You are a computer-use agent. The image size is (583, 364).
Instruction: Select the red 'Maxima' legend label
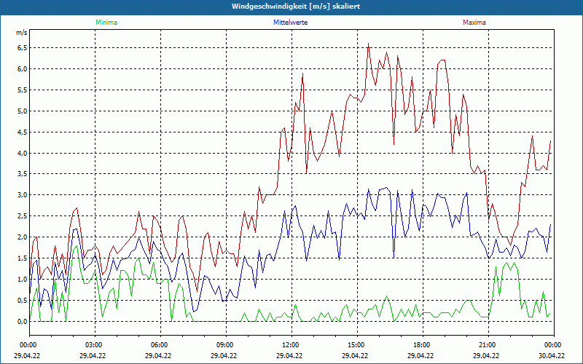tap(474, 23)
